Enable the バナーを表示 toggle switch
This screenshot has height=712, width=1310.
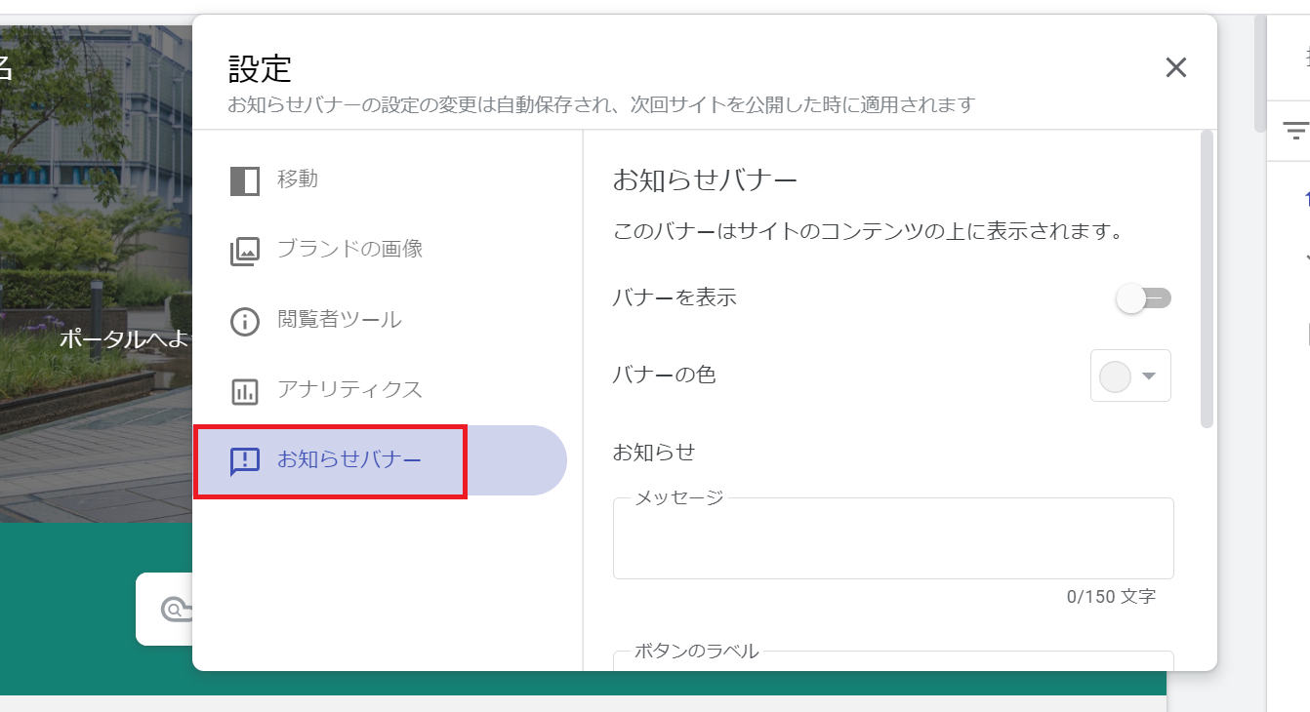(x=1143, y=298)
